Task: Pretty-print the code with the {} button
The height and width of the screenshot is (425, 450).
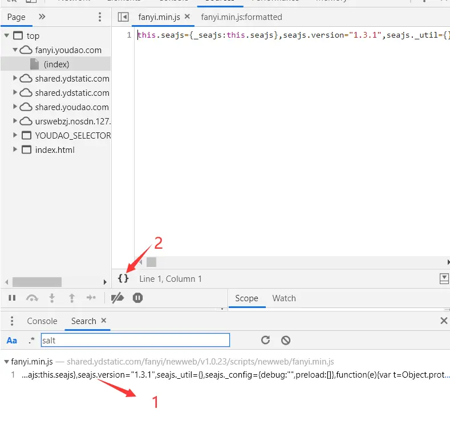Action: point(123,278)
